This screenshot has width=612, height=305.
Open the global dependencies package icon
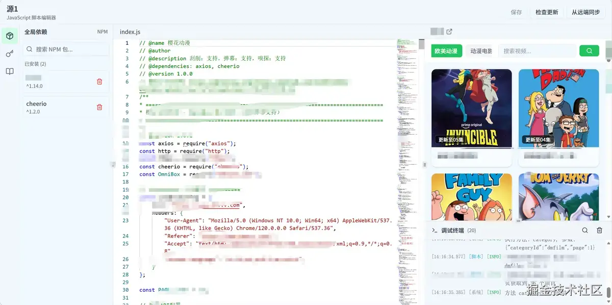(x=10, y=36)
